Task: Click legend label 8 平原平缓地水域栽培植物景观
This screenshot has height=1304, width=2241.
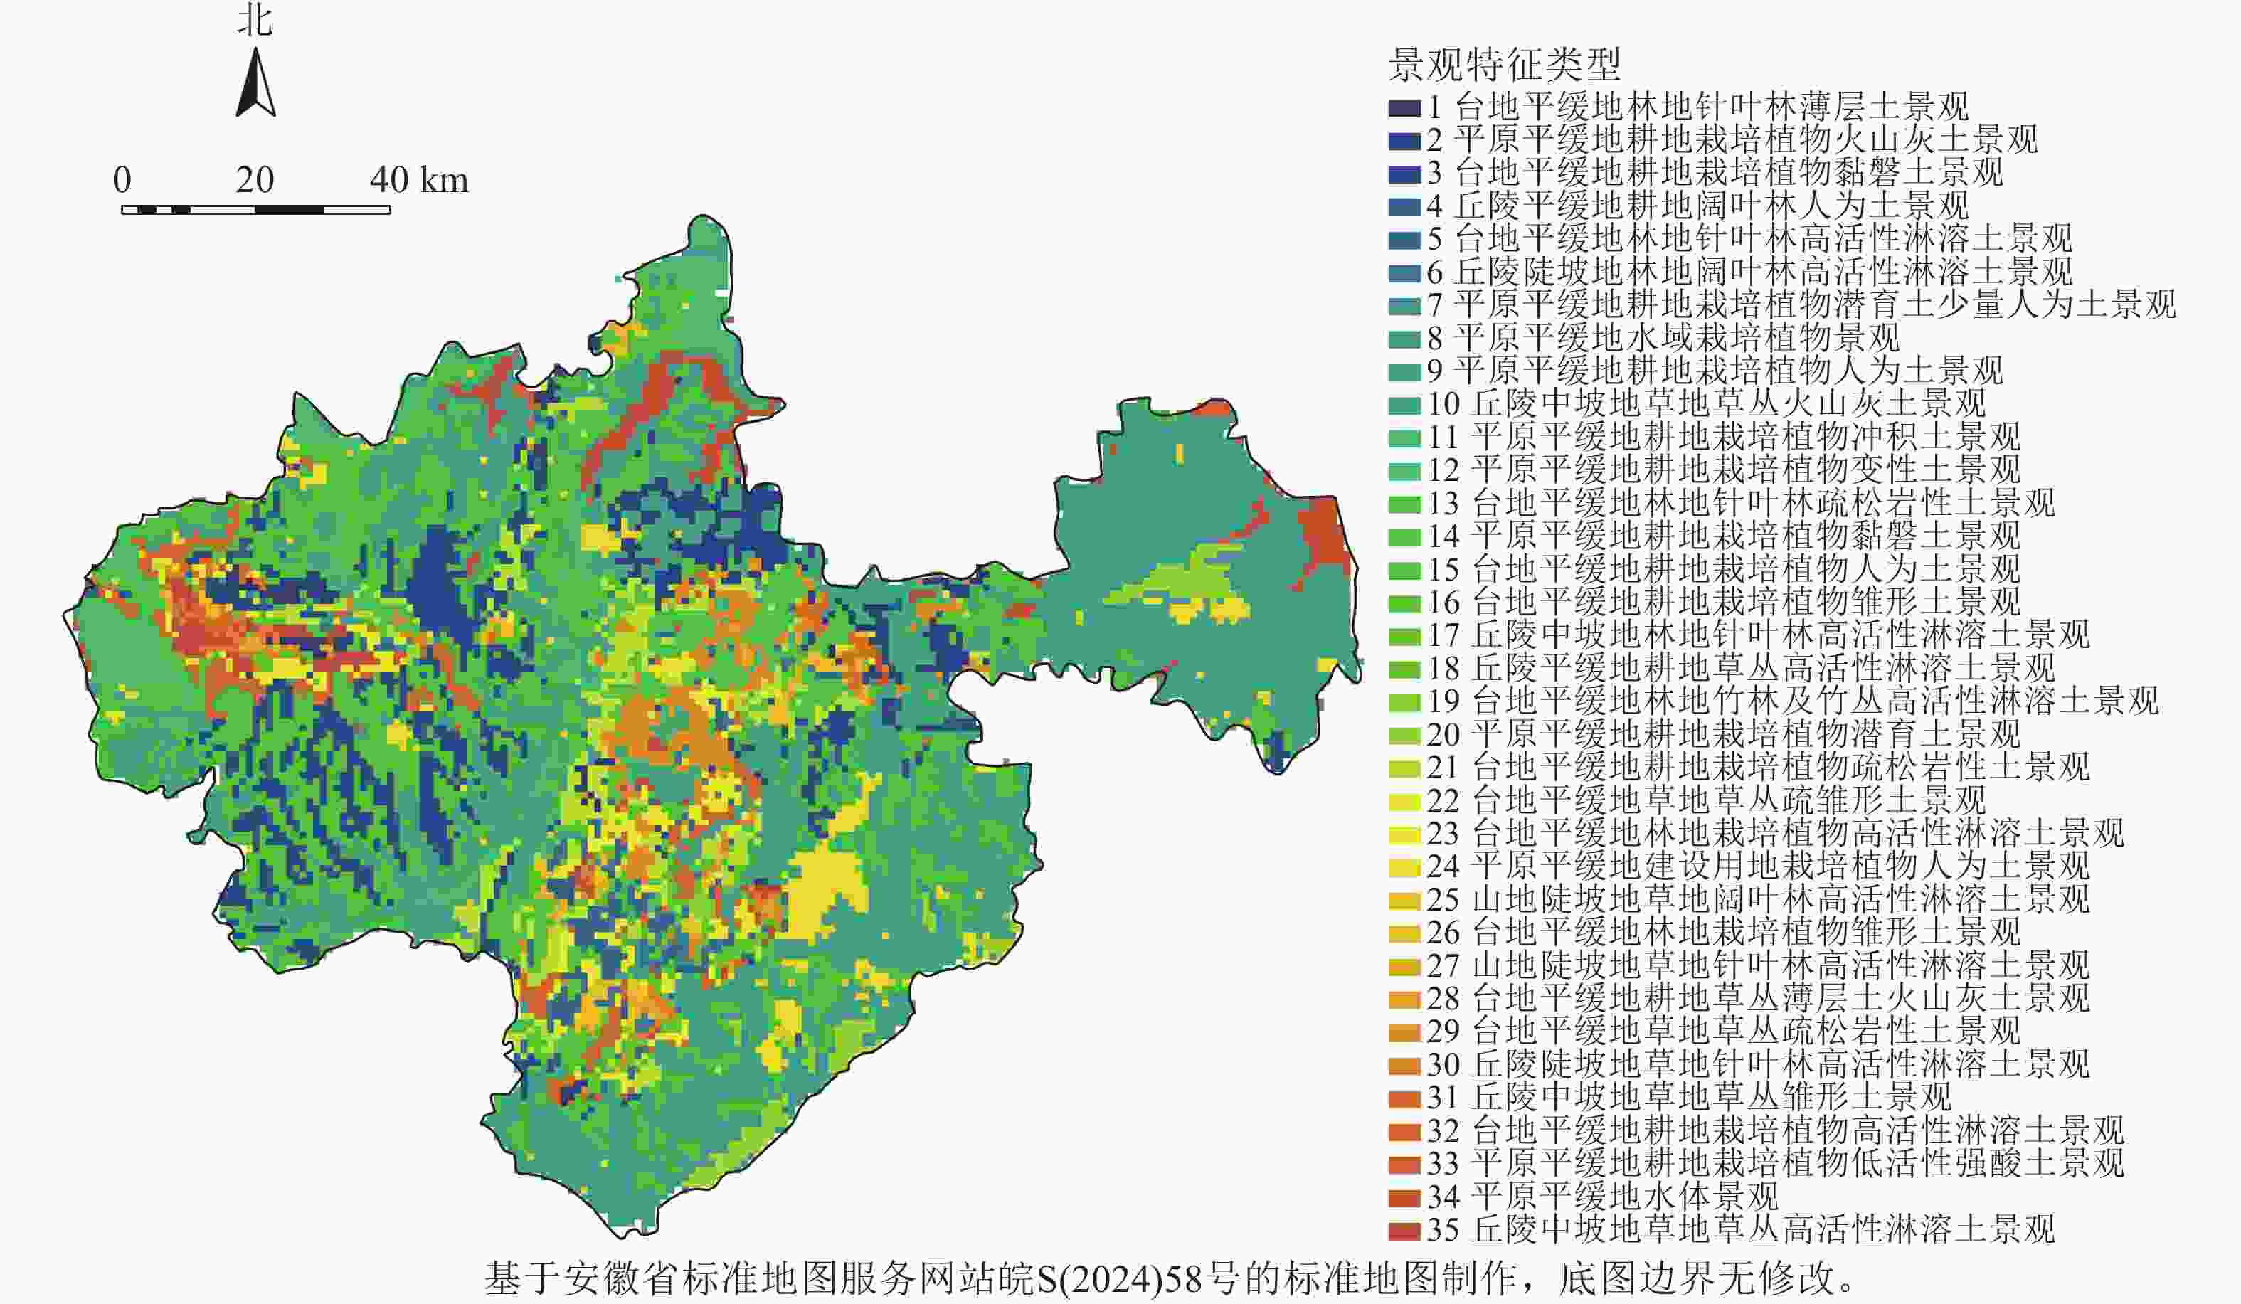Action: (x=1663, y=338)
